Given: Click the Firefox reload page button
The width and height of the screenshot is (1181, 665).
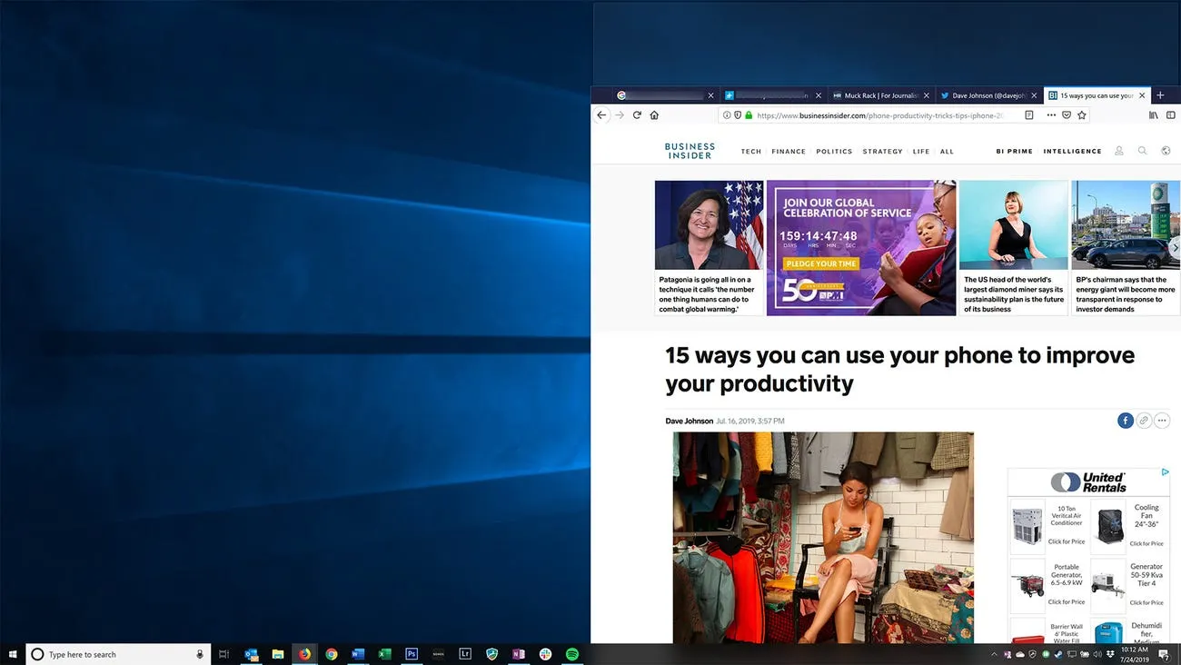Looking at the screenshot, I should coord(637,115).
